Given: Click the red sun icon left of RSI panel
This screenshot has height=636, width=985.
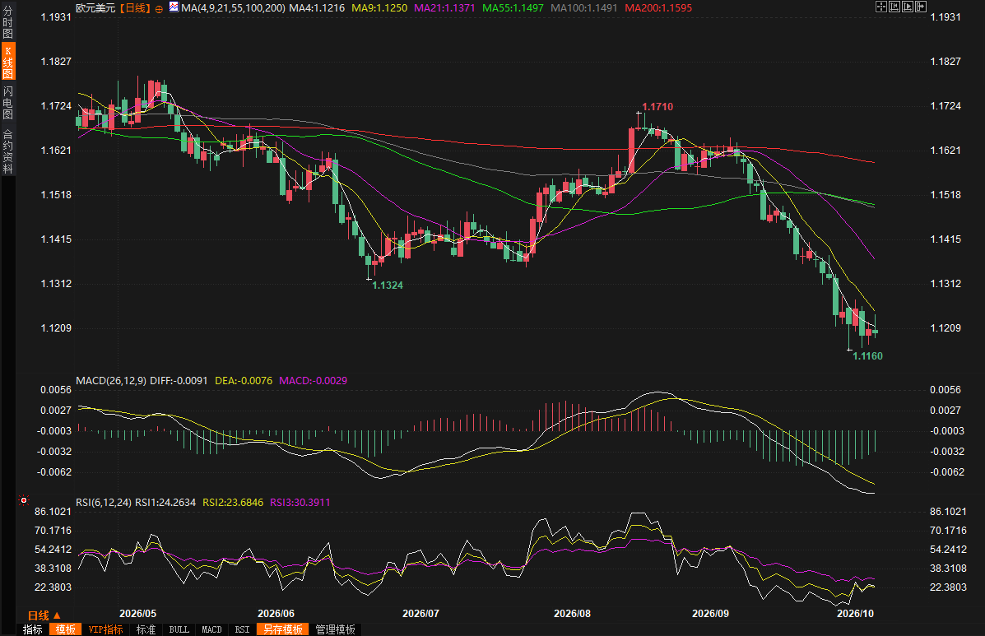Looking at the screenshot, I should [24, 500].
